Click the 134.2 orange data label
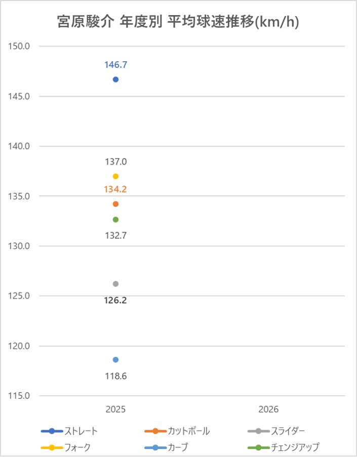This screenshot has width=357, height=457. (x=115, y=190)
